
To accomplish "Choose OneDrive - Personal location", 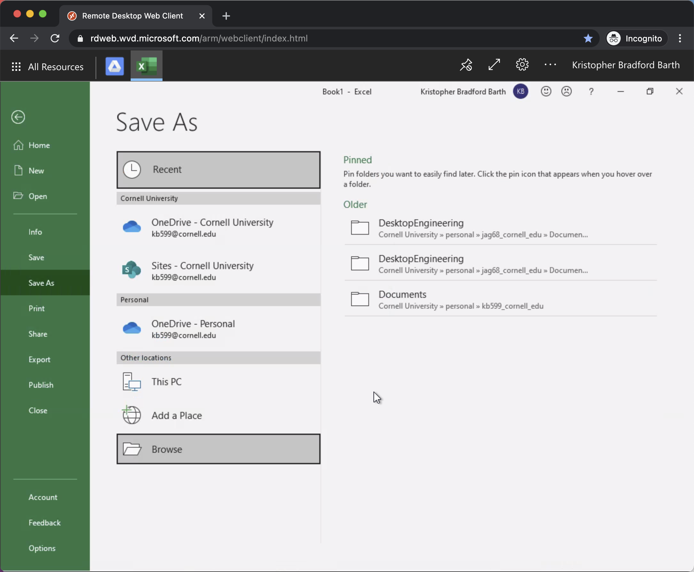I will click(219, 329).
